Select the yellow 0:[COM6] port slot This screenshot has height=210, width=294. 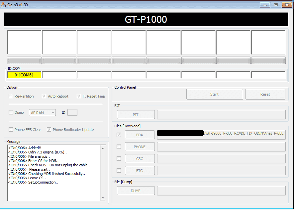[24, 75]
